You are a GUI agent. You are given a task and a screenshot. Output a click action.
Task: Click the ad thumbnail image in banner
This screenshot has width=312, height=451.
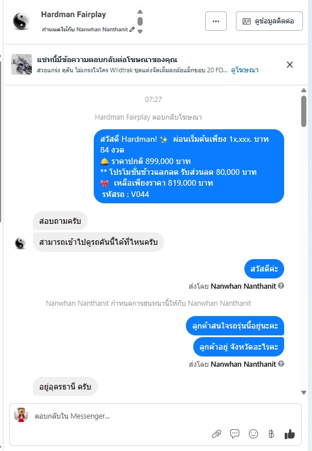pos(22,64)
